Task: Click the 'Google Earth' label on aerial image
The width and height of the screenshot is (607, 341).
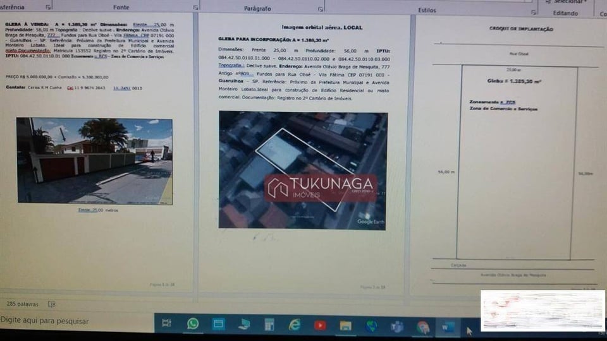Action: (x=371, y=222)
